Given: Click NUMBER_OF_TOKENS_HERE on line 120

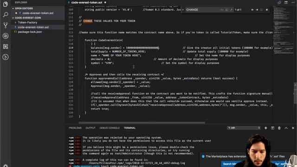Looking at the screenshot, I should click(129, 51).
